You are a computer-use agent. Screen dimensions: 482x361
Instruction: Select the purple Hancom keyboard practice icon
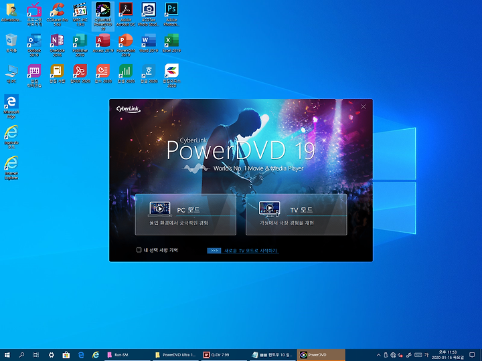[x=34, y=76]
